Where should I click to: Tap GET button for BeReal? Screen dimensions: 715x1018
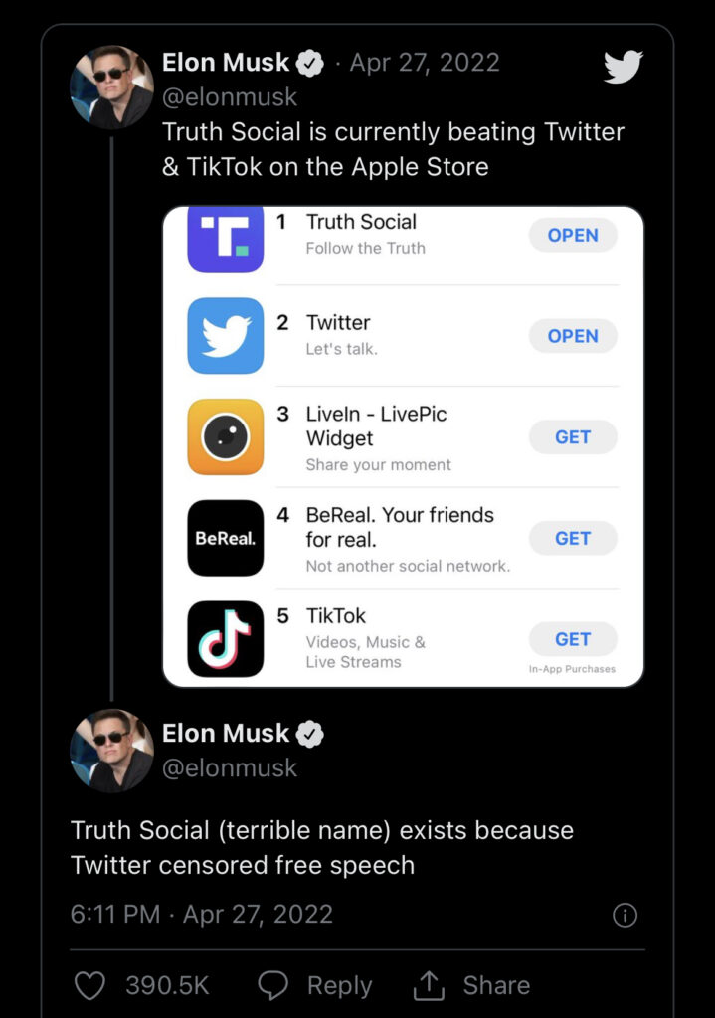[x=573, y=538]
